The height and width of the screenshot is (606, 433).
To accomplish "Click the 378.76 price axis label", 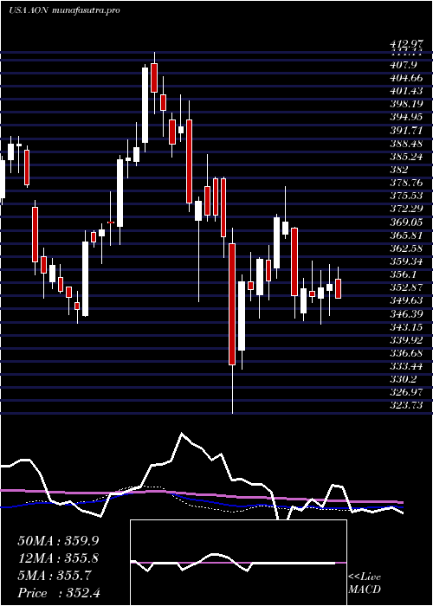I will click(406, 183).
